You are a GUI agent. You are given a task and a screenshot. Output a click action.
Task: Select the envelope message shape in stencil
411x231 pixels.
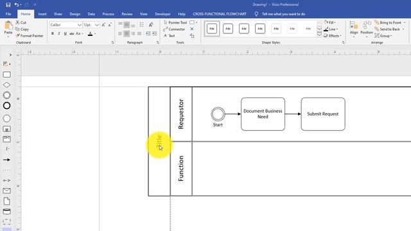point(7,191)
